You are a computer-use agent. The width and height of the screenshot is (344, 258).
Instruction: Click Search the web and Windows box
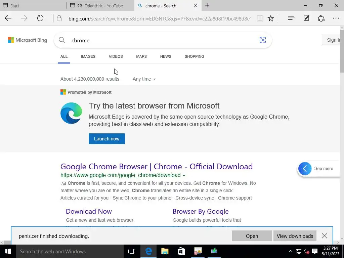coord(70,251)
